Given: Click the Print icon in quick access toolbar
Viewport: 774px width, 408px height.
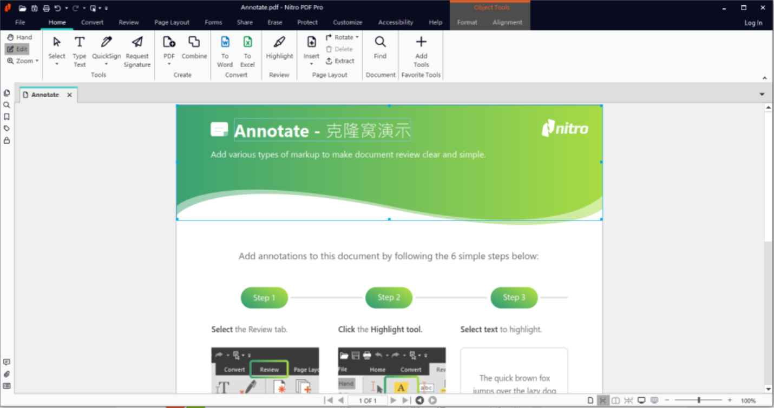Looking at the screenshot, I should (47, 8).
